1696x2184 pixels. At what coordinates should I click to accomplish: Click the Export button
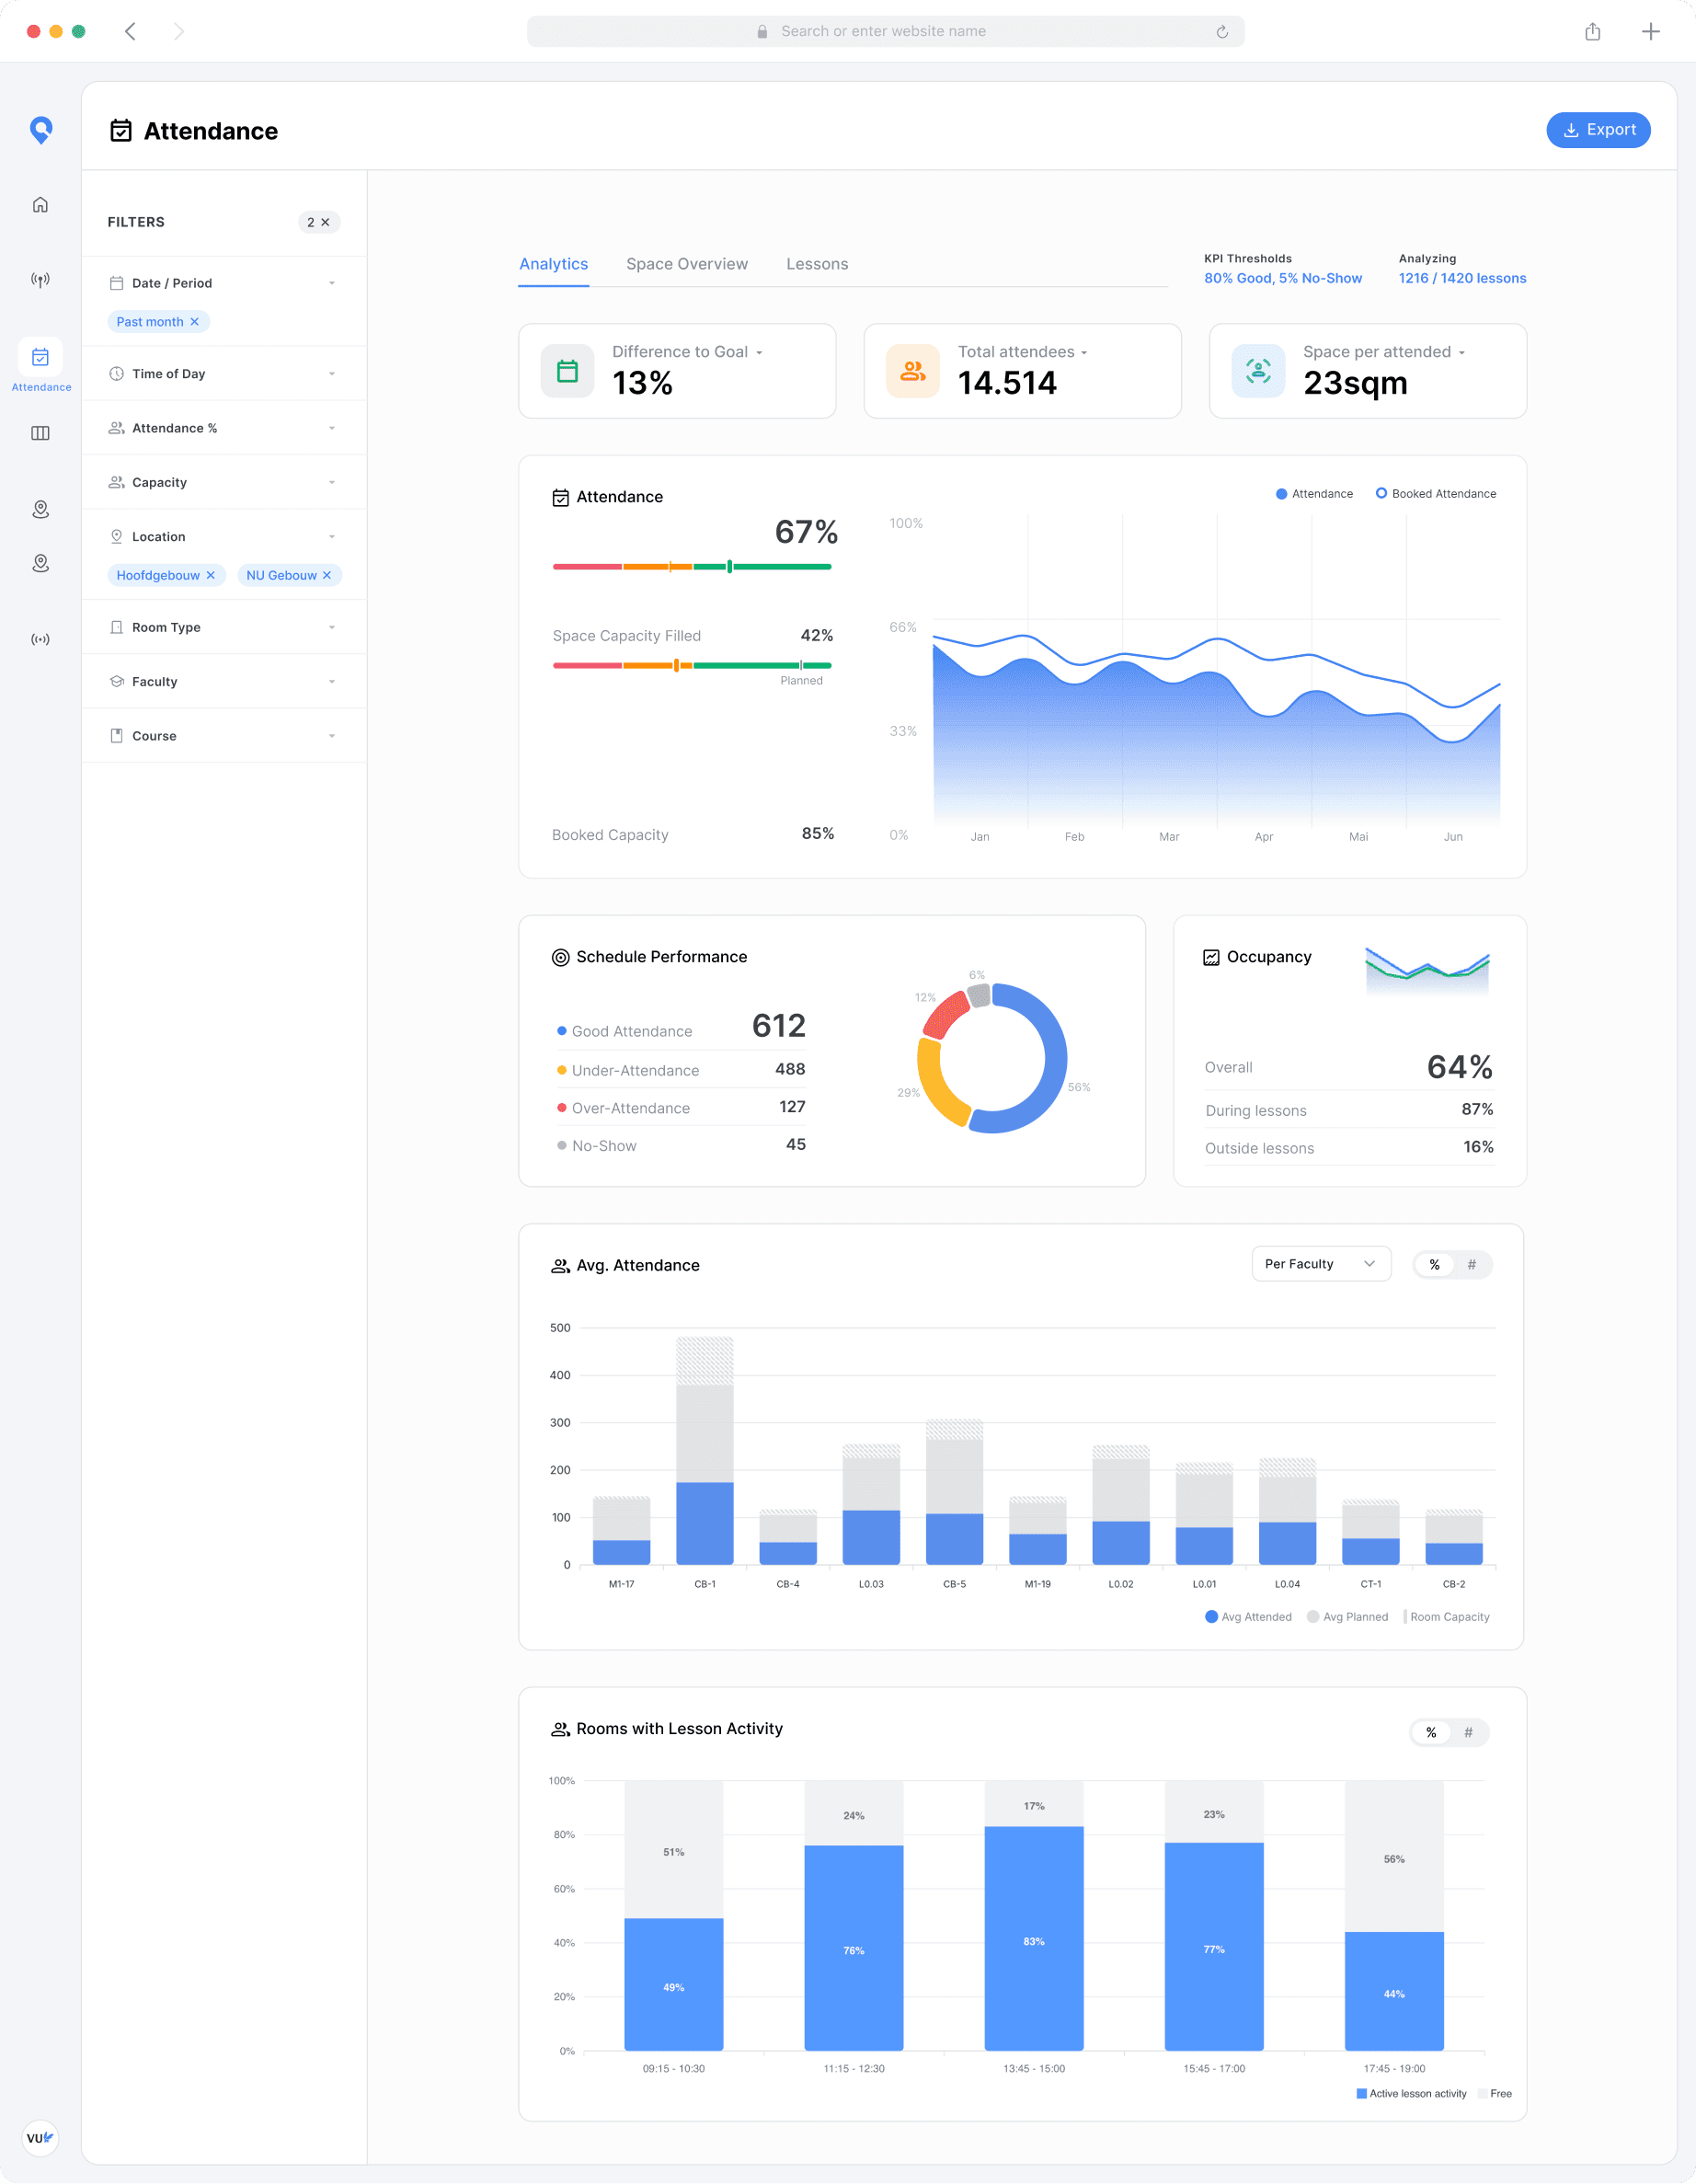(x=1597, y=130)
